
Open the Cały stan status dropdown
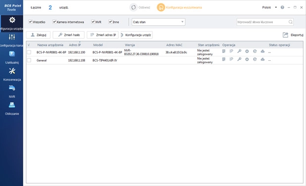click(x=158, y=22)
